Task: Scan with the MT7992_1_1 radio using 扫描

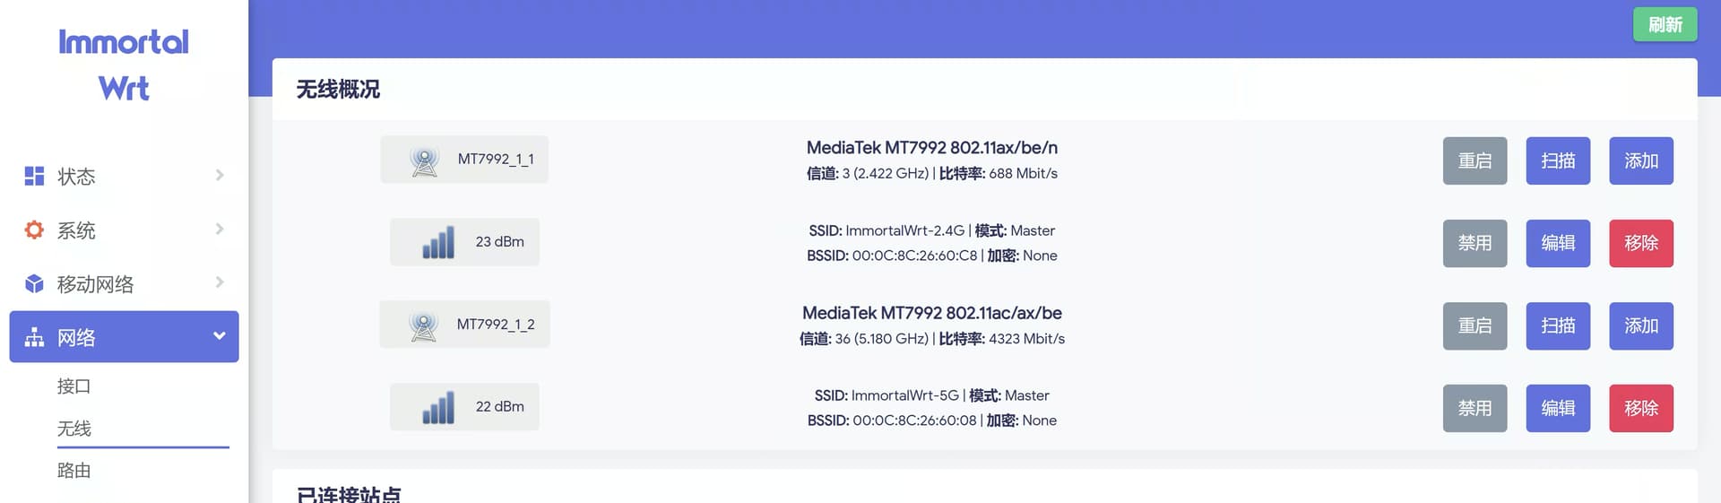Action: pos(1558,160)
